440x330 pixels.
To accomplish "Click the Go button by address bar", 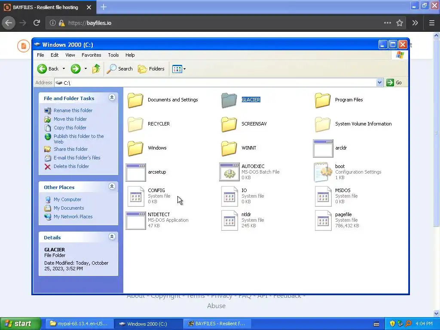I will click(x=394, y=82).
